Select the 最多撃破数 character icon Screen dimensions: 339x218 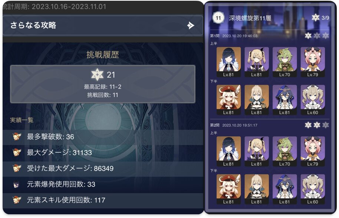[17, 136]
